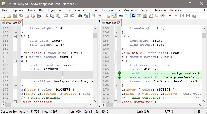Click the right pane vertical scrollbar up arrow
This screenshot has height=114, width=207.
click(204, 29)
